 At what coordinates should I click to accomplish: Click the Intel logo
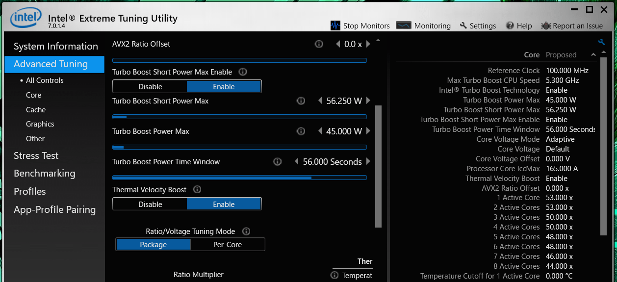point(26,19)
